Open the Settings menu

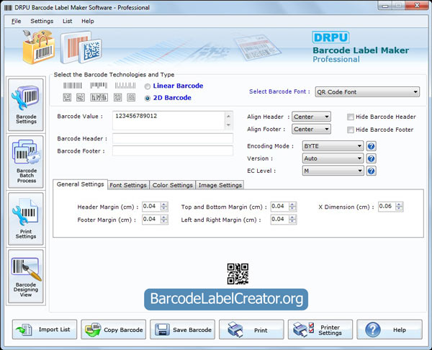[42, 21]
